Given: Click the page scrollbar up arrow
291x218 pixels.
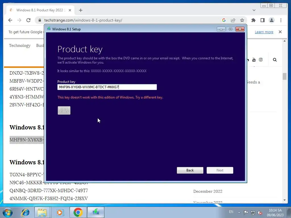Looking at the screenshot, I should coord(284,41).
